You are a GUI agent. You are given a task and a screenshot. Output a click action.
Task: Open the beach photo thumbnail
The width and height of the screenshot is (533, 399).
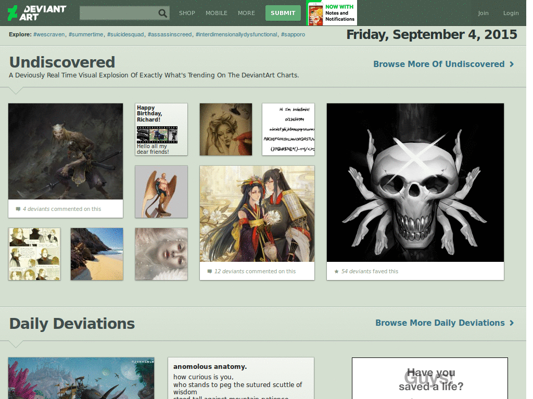tap(97, 254)
